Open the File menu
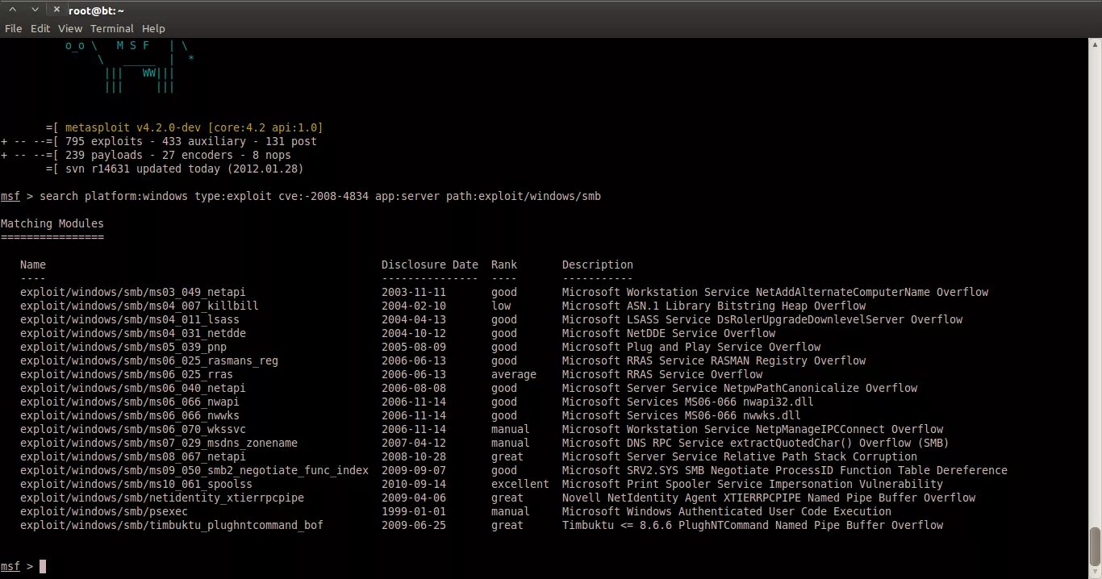Image resolution: width=1102 pixels, height=579 pixels. tap(13, 28)
